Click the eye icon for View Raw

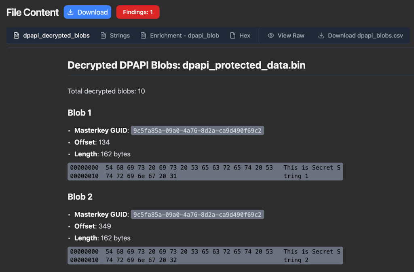click(x=271, y=36)
